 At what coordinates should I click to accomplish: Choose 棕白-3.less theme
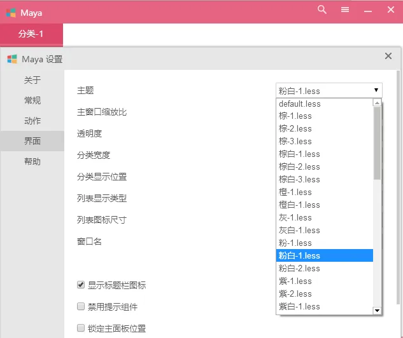tap(324, 179)
